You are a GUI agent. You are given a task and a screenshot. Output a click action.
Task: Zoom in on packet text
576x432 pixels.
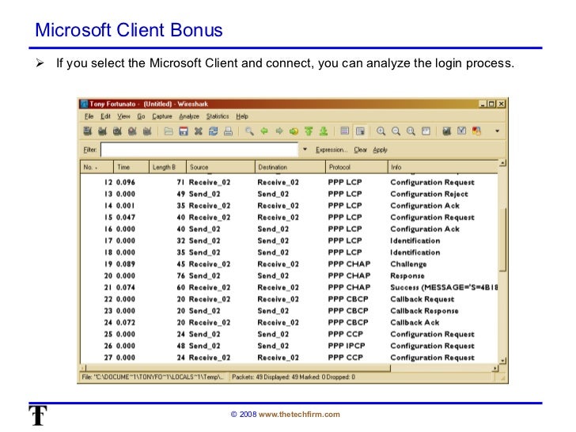click(381, 131)
